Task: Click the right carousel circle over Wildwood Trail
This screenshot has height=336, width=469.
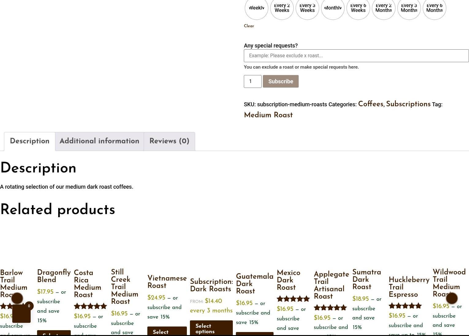Action: 452,298
